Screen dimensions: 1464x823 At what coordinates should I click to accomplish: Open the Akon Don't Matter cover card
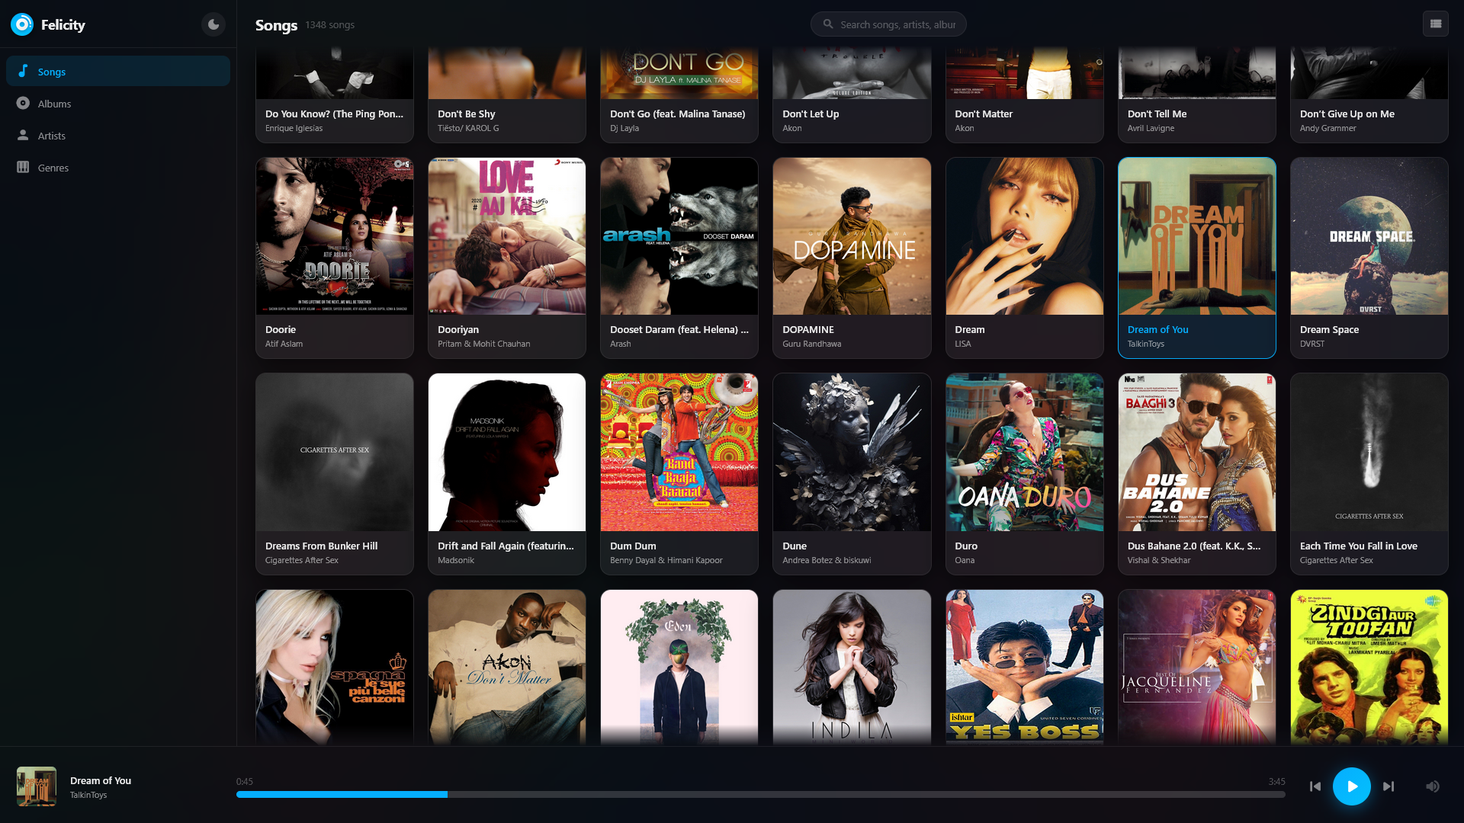click(x=507, y=668)
